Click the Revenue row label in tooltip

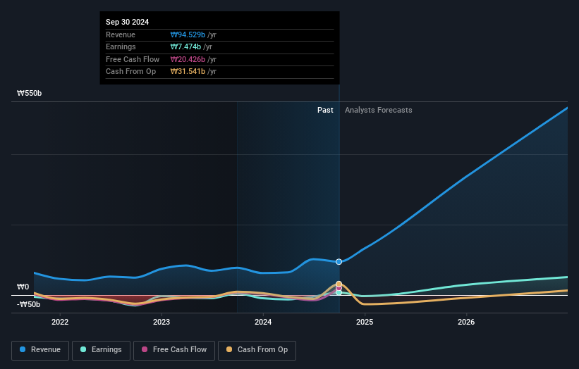(x=121, y=35)
